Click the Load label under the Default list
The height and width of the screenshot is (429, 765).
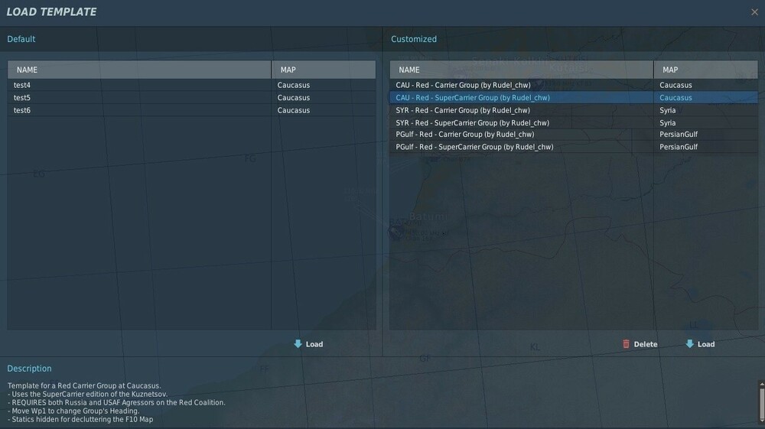314,344
